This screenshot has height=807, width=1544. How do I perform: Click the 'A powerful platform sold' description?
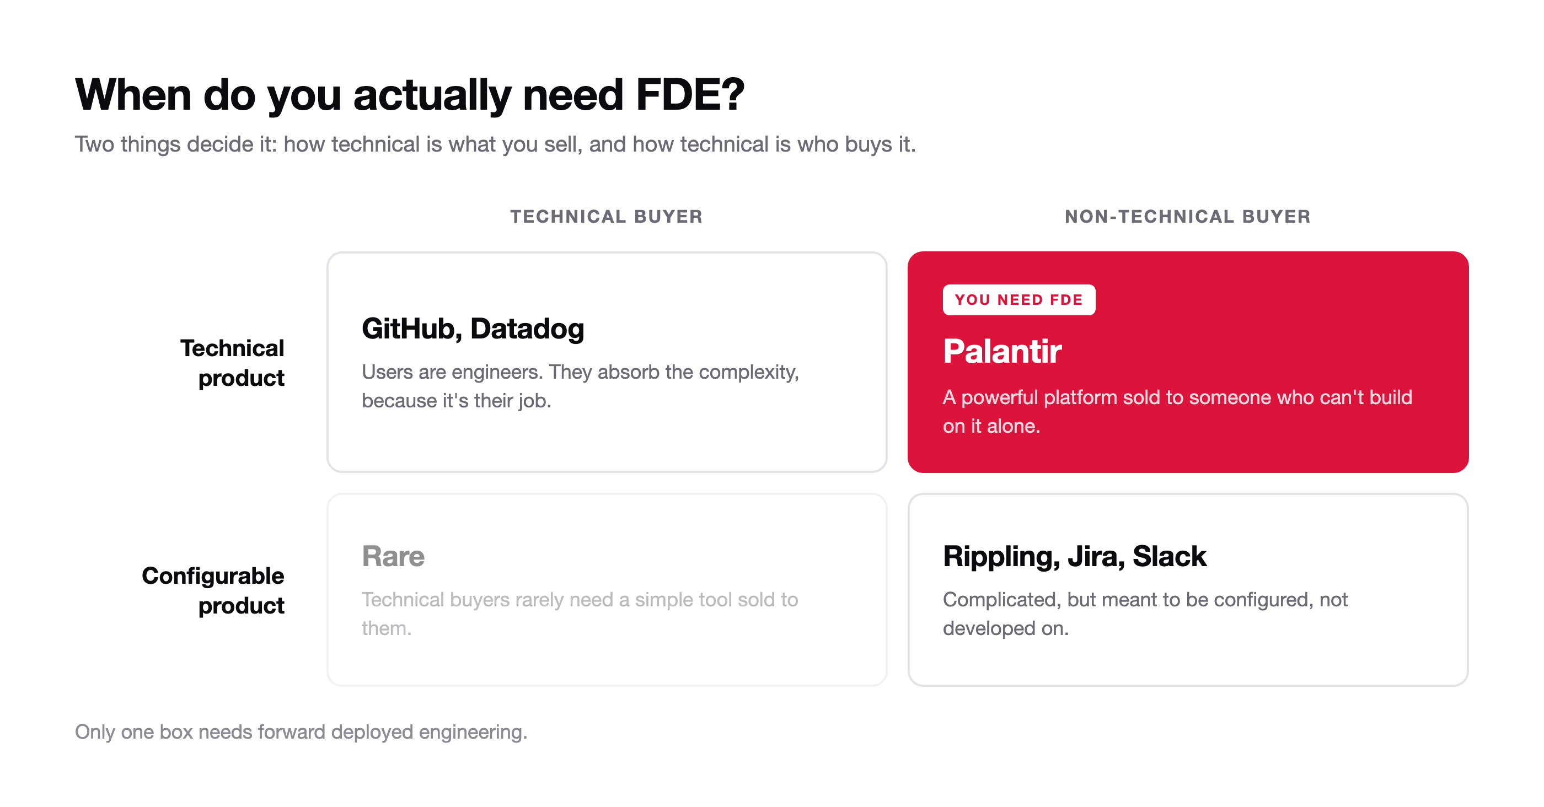tap(1177, 412)
